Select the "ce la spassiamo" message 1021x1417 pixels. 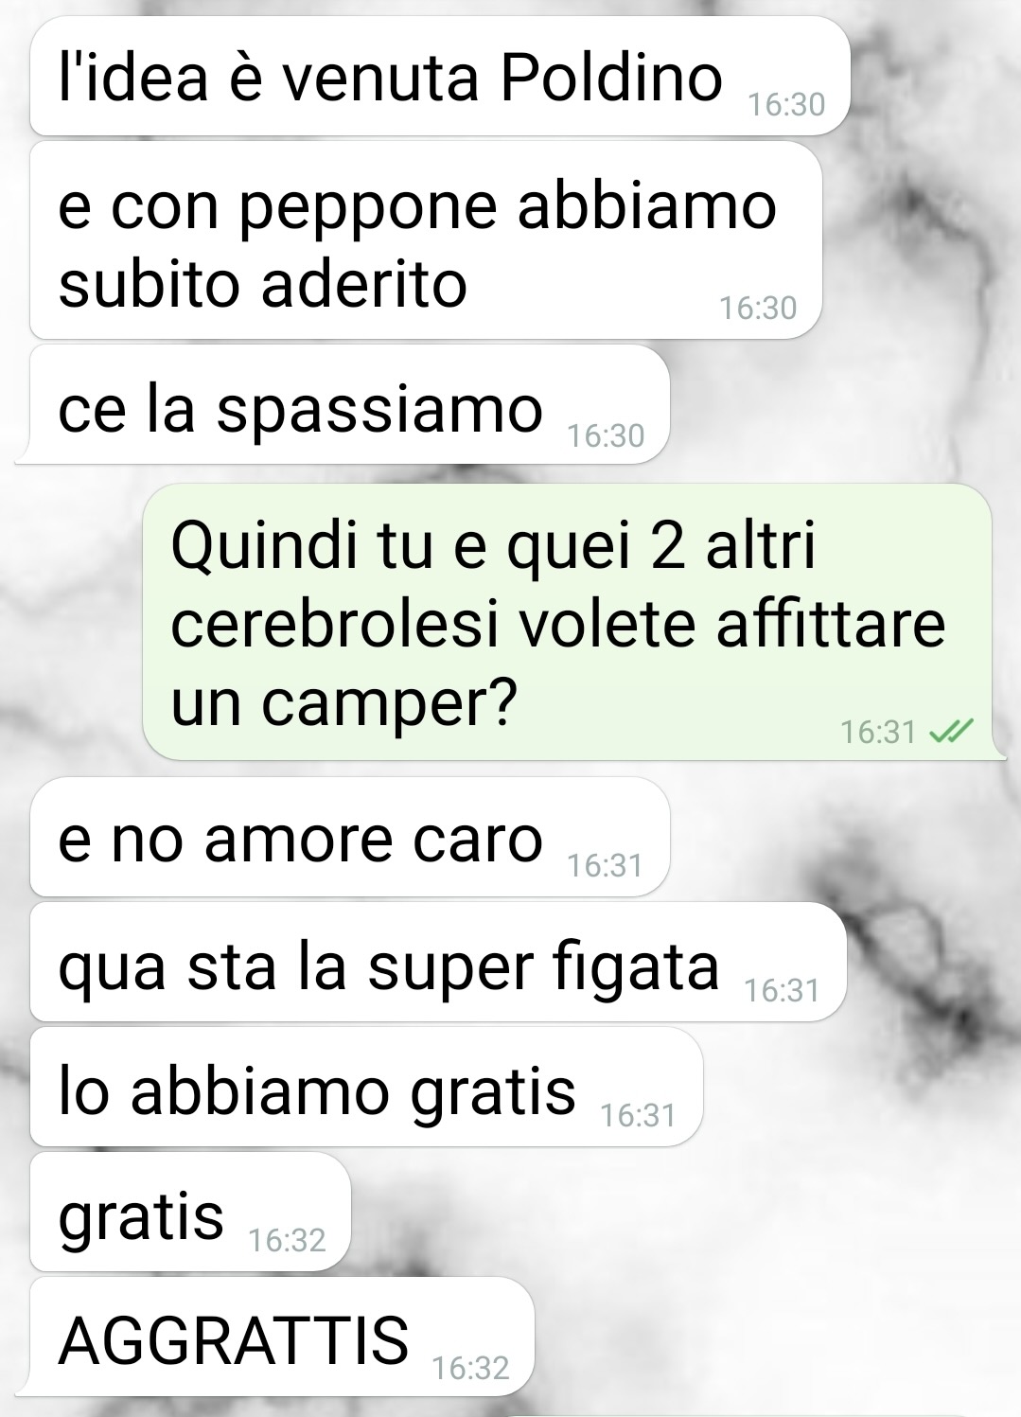(349, 405)
